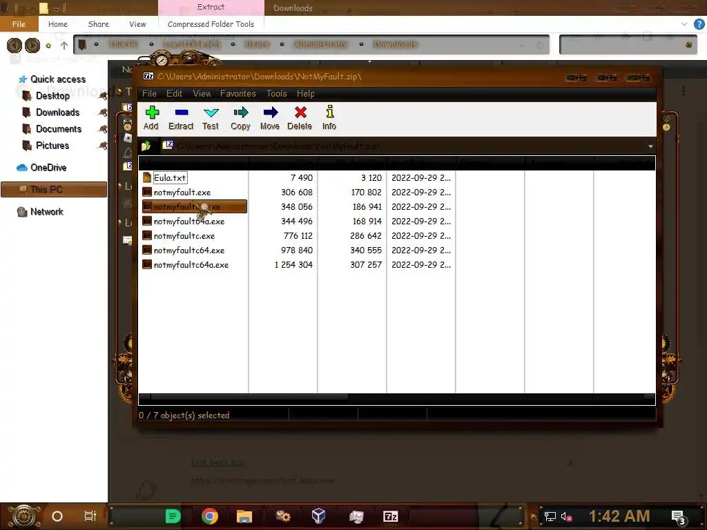
Task: Open the 7-Zip File menu
Action: click(x=149, y=93)
